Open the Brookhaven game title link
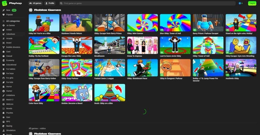 coord(100,56)
